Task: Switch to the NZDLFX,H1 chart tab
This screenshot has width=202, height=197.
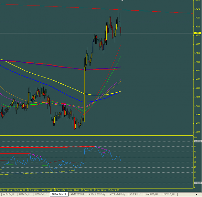Action: pyautogui.click(x=25, y=194)
